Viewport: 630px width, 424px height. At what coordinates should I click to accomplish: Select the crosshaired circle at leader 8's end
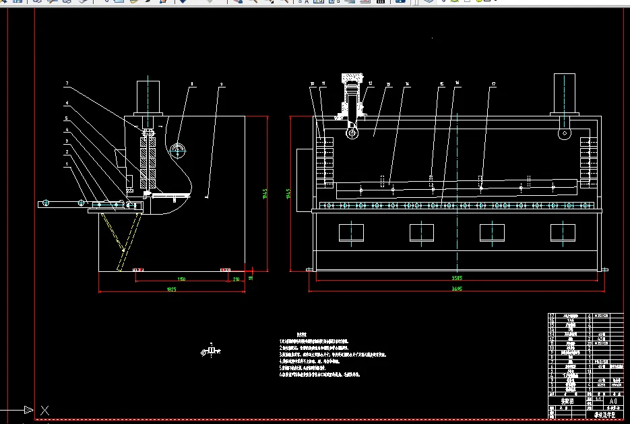[177, 151]
